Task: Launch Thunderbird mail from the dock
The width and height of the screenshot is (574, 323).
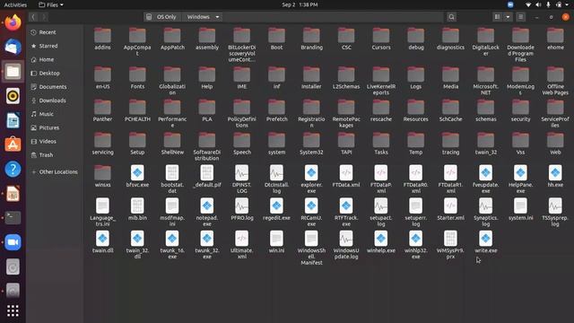Action: tap(13, 47)
